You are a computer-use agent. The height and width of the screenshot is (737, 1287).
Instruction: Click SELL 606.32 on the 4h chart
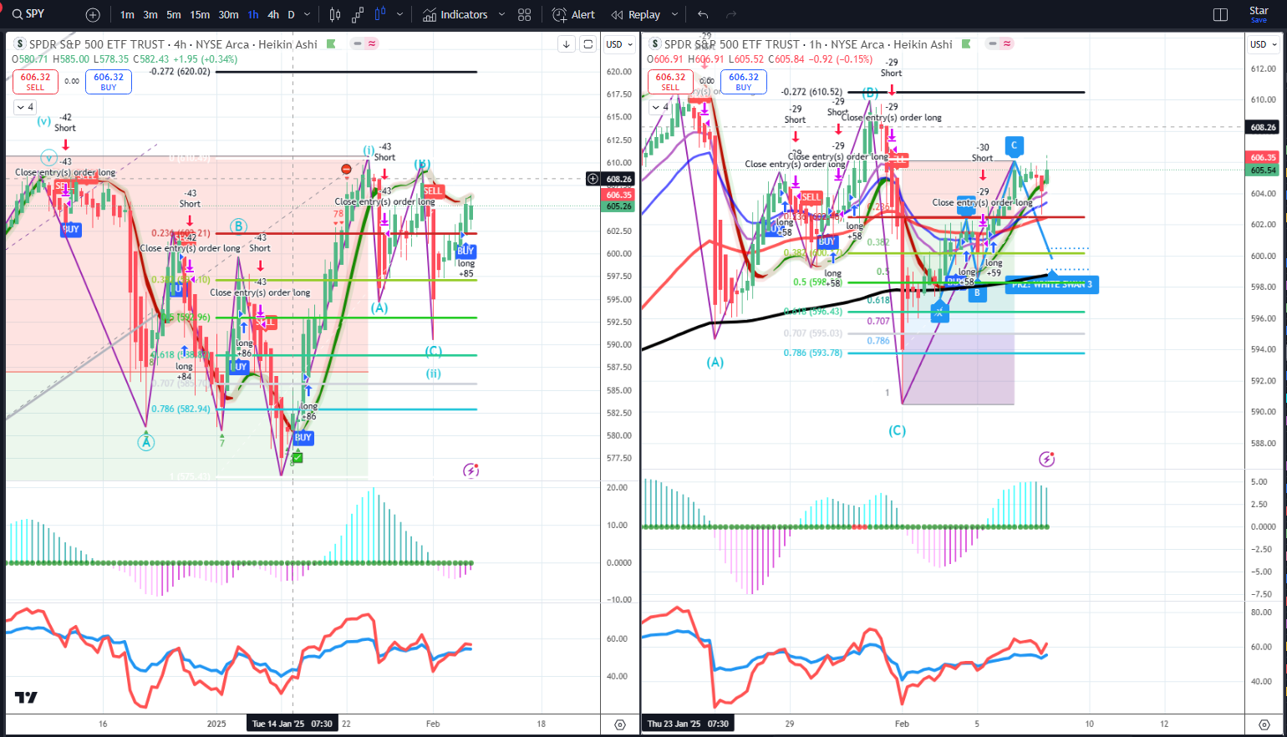tap(35, 81)
